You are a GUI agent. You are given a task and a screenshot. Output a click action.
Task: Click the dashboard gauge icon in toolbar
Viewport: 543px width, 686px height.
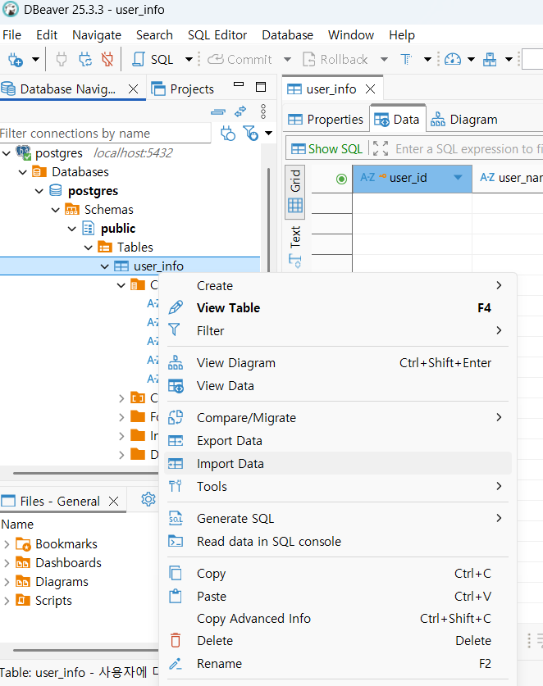click(452, 60)
